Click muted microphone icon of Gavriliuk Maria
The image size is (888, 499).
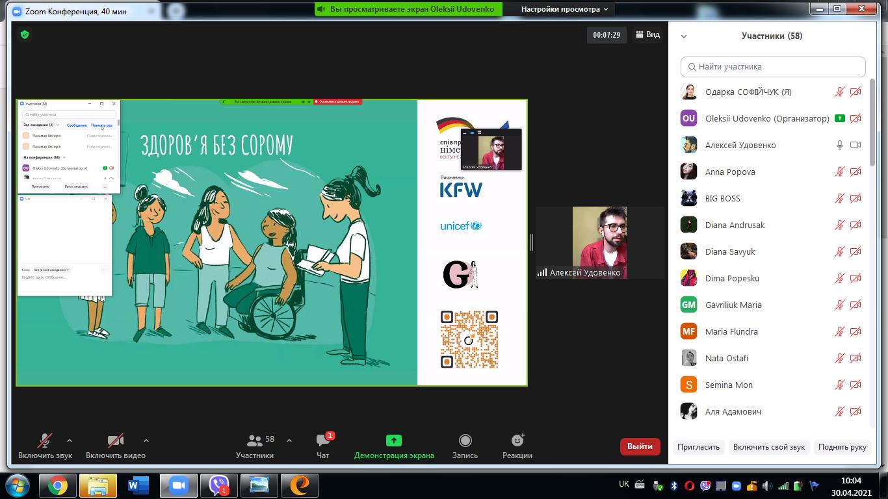click(840, 305)
